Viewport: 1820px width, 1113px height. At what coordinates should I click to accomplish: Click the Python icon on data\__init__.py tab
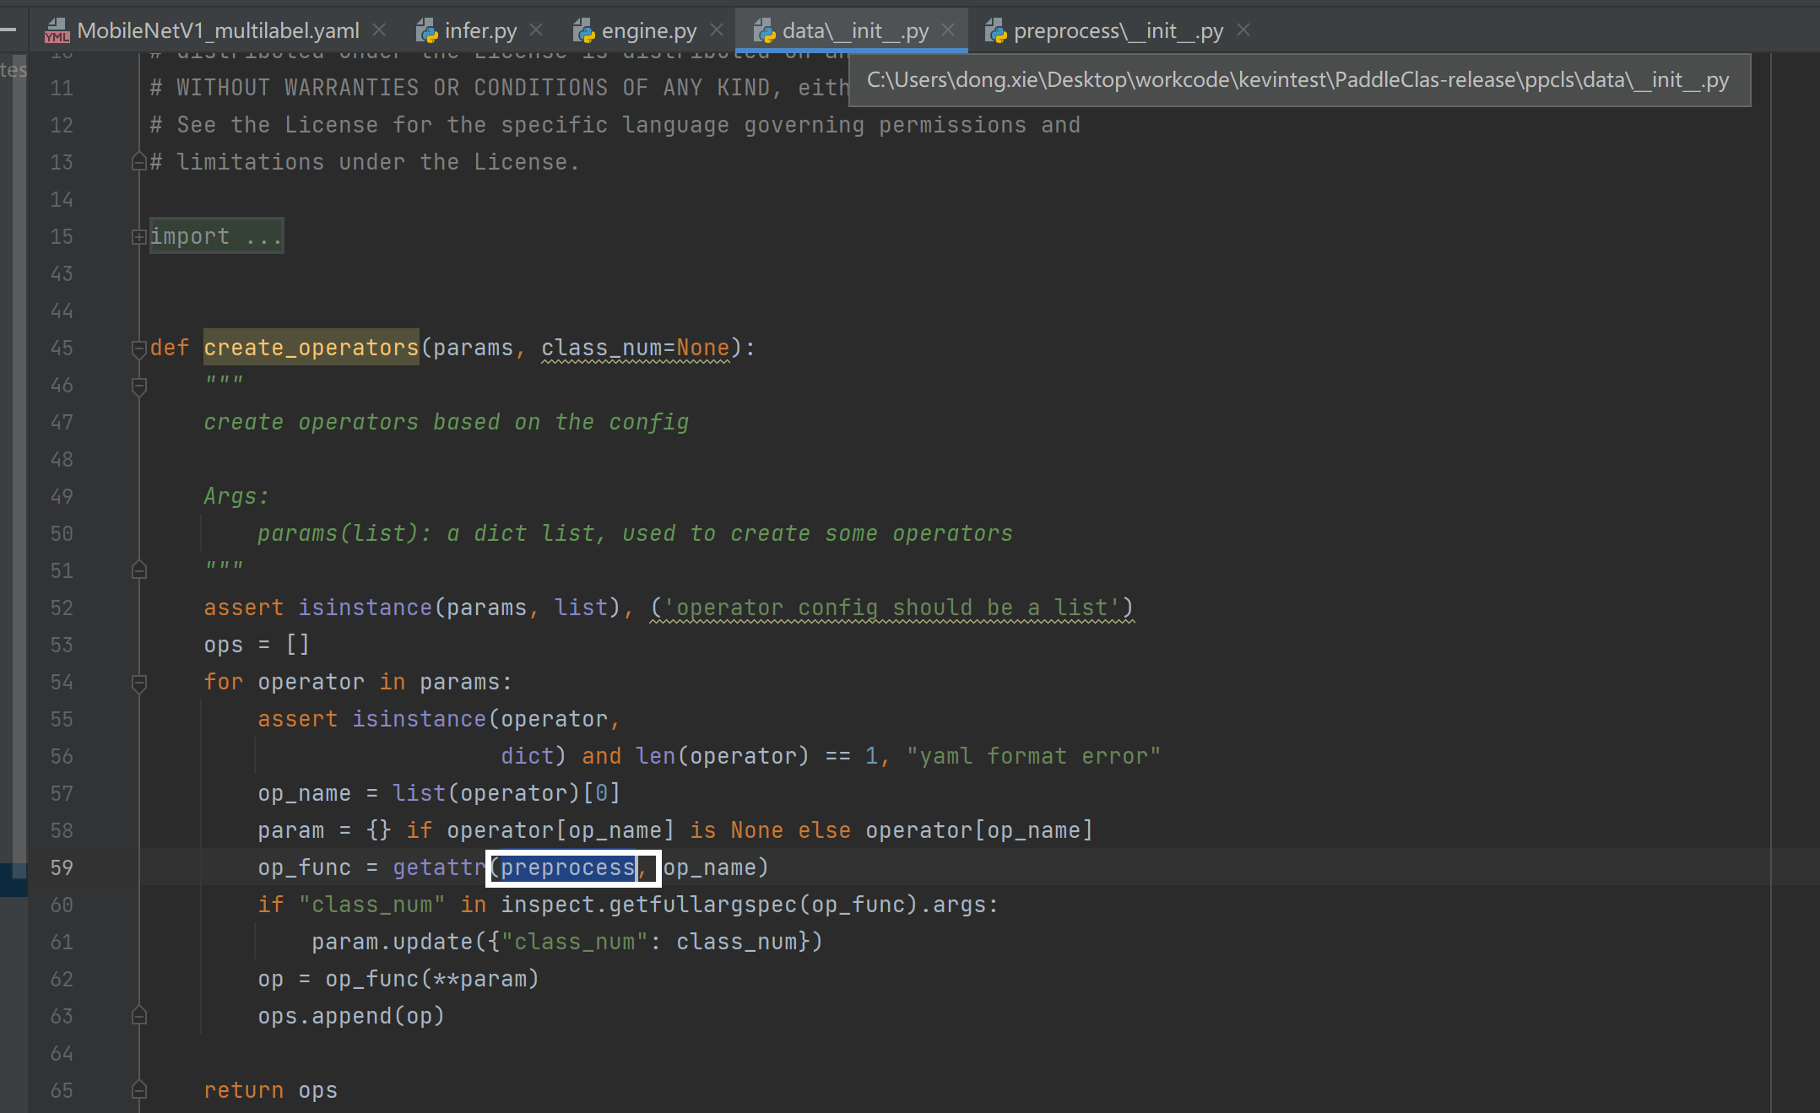click(x=764, y=31)
